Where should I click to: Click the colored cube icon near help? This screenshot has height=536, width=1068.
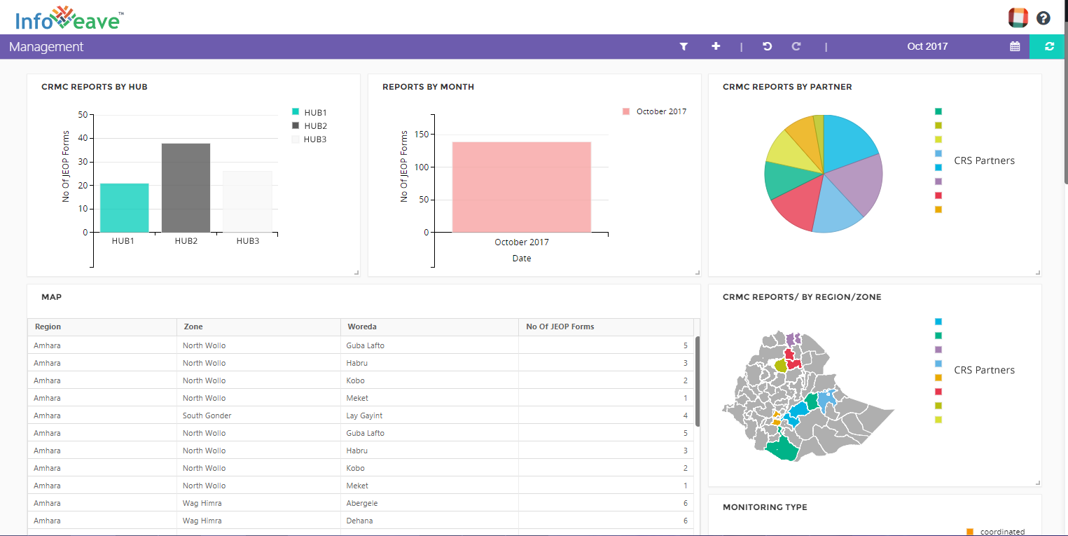(x=1018, y=17)
